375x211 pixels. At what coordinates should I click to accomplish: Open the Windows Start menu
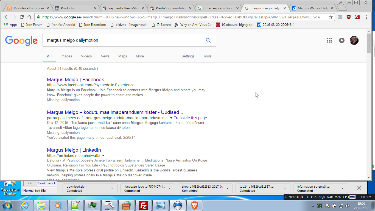7,206
